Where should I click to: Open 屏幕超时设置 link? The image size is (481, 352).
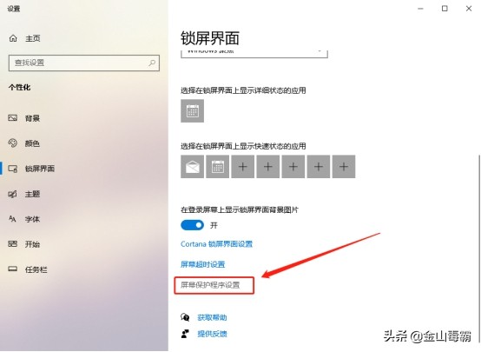click(x=203, y=264)
